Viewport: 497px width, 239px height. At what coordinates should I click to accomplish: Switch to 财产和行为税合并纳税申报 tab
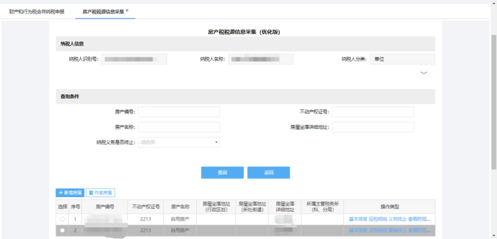[37, 12]
